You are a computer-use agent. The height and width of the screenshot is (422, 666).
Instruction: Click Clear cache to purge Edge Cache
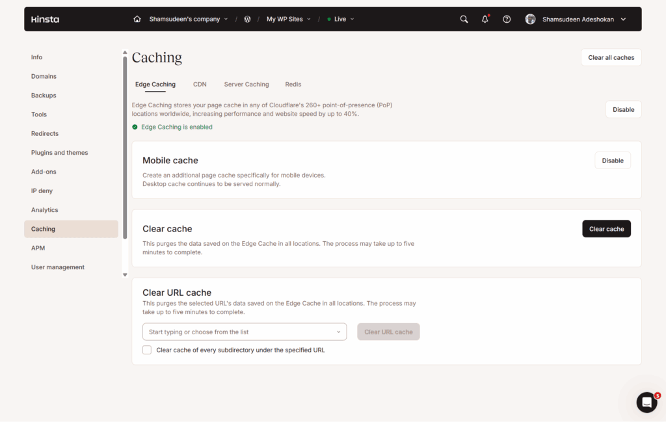pos(606,228)
